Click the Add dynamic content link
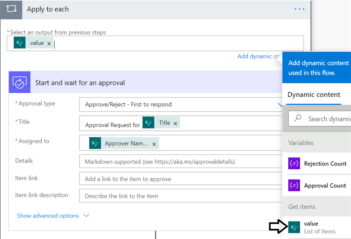 point(259,56)
